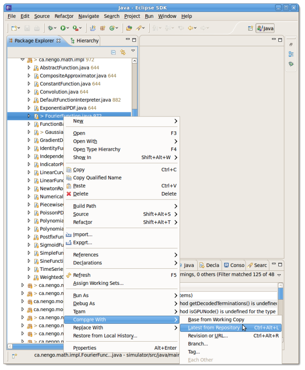The width and height of the screenshot is (305, 370).
Task: Open the Replace With submenu
Action: tap(122, 328)
